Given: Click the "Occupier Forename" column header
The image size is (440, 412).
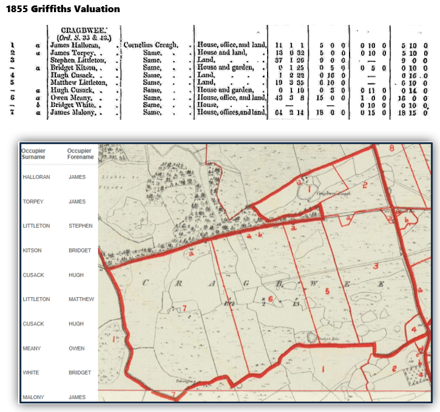Looking at the screenshot, I should [80, 154].
